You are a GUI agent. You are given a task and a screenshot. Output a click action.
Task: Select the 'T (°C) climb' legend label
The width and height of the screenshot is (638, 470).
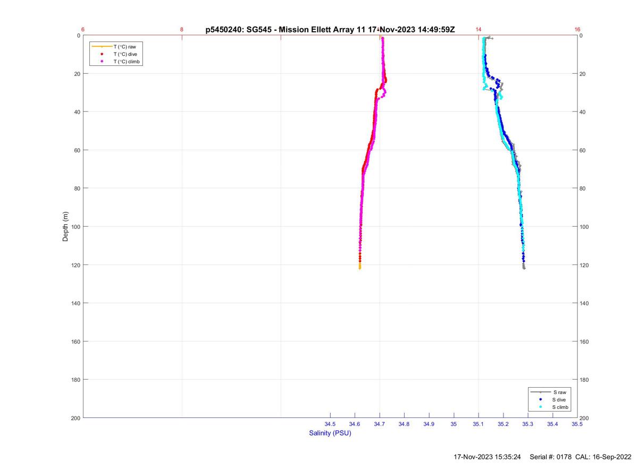click(127, 62)
